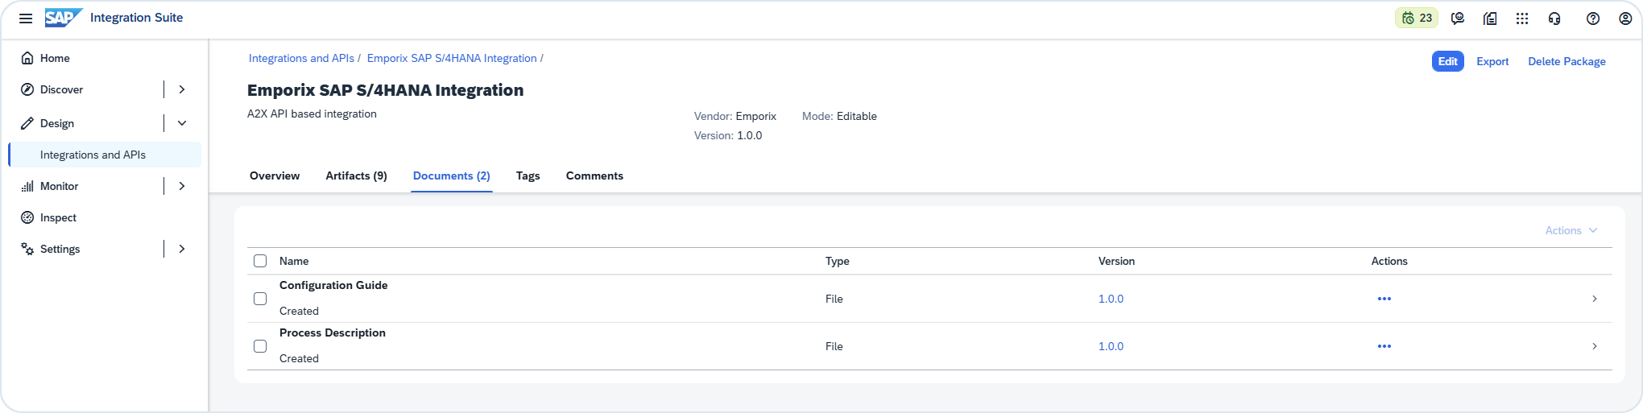Follow the Integrations and APIs breadcrumb link
This screenshot has width=1643, height=413.
(301, 58)
